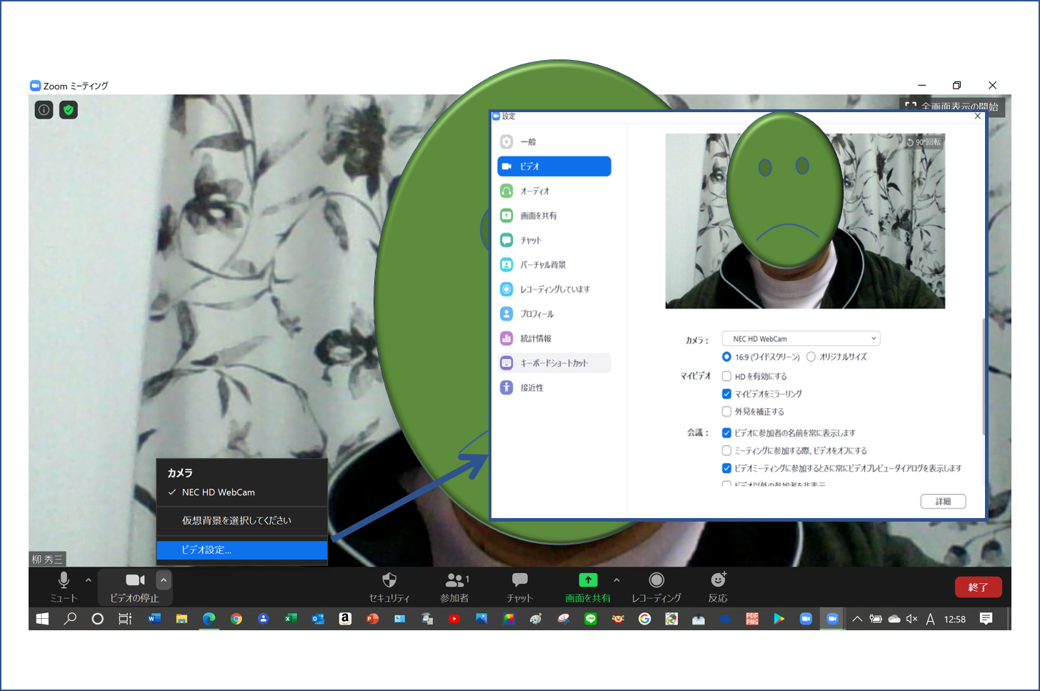This screenshot has height=691, width=1040.
Task: Click Start Fullscreen (全画面表示の開始) button
Action: 952,106
